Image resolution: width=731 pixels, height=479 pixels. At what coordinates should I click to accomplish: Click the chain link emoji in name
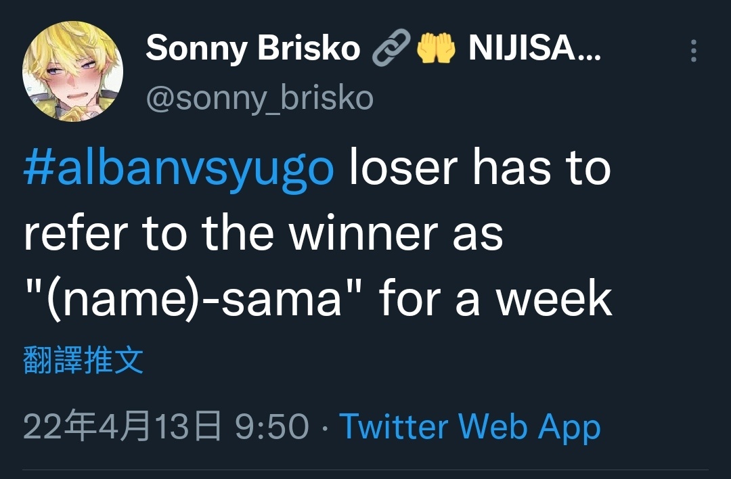click(x=391, y=47)
